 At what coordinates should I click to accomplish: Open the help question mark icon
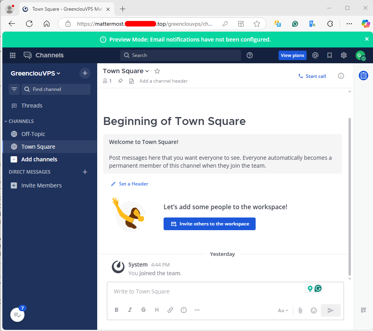point(250,55)
